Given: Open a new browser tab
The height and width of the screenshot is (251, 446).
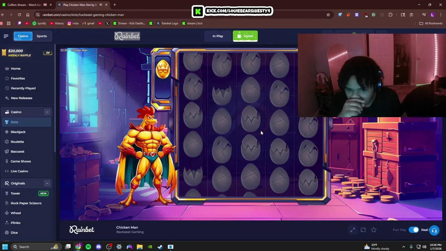Looking at the screenshot, I should (115, 5).
